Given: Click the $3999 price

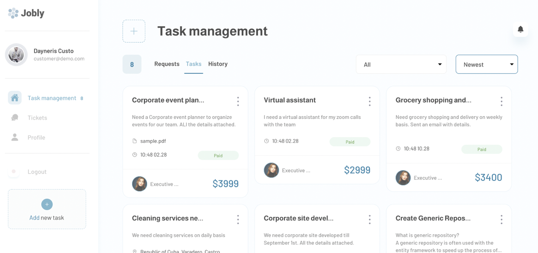Looking at the screenshot, I should [225, 184].
